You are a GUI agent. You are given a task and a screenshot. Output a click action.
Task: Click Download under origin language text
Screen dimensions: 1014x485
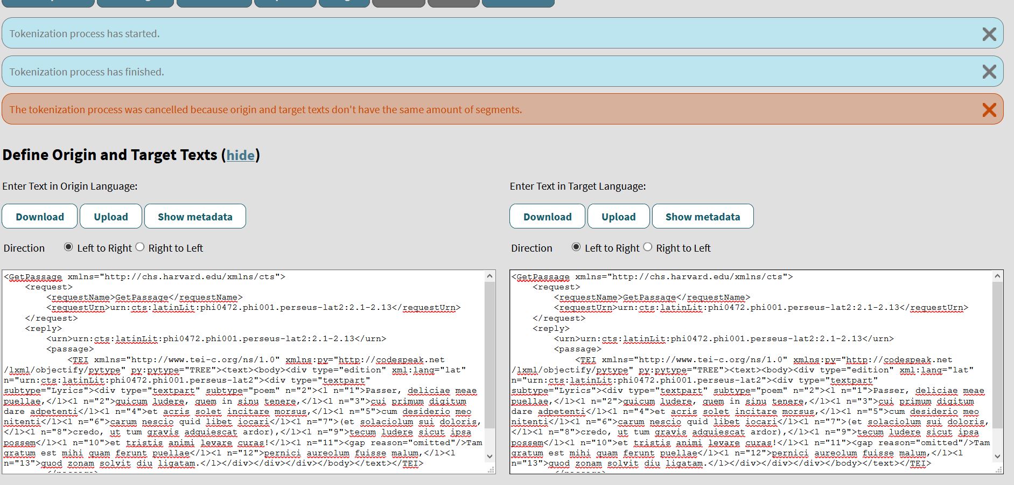click(39, 216)
